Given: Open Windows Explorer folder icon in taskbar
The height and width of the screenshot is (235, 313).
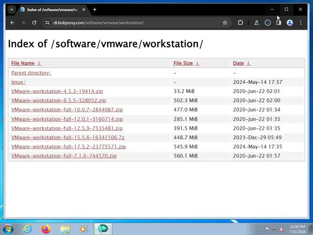Looking at the screenshot, I should click(65, 229).
